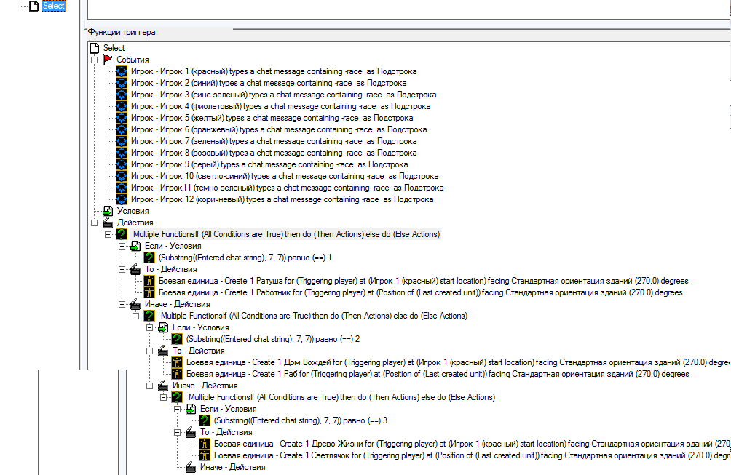Select action Create 1 Ратуша for Triggering player
The height and width of the screenshot is (475, 731).
(x=423, y=281)
